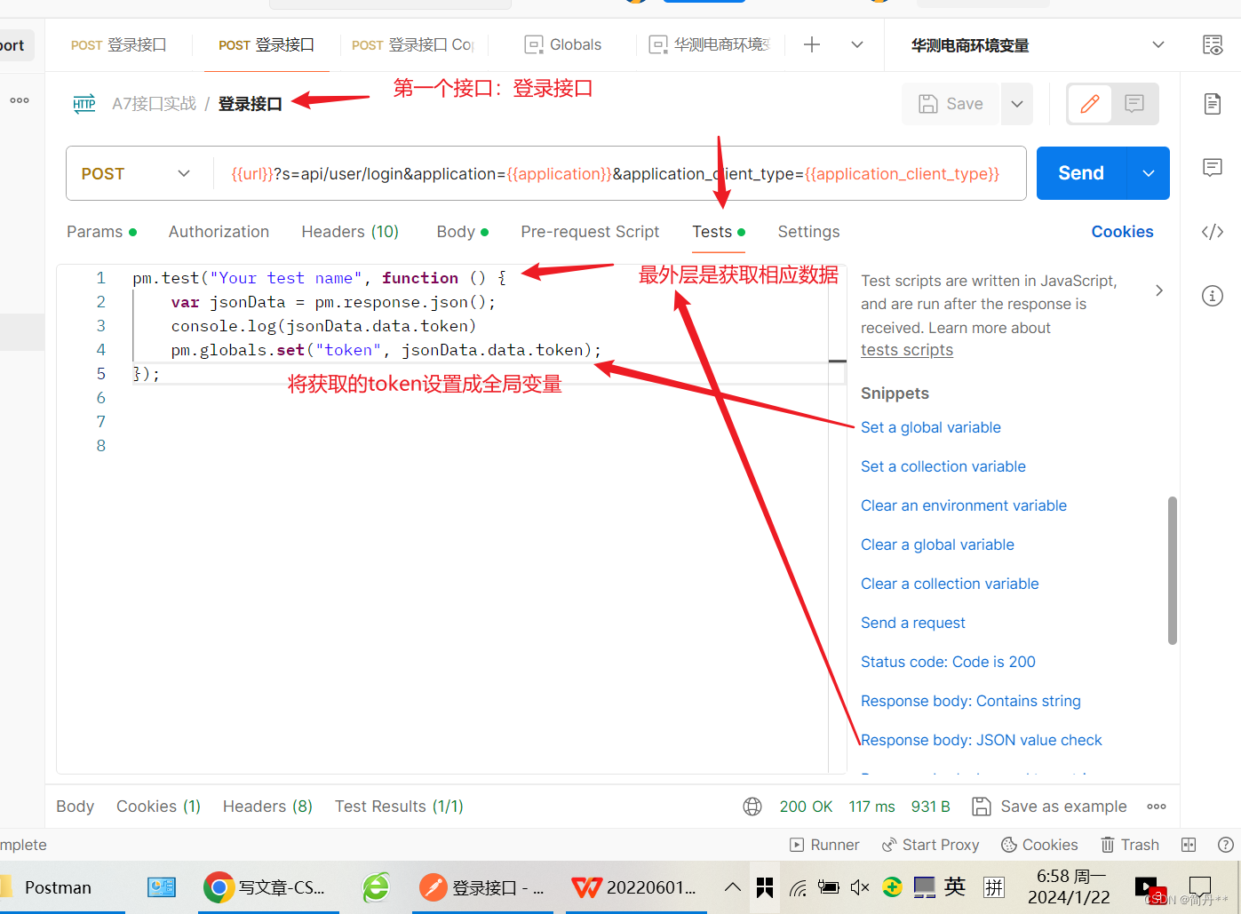Click the A7接口实战 breadcrumb
Image resolution: width=1241 pixels, height=914 pixels.
(x=154, y=104)
